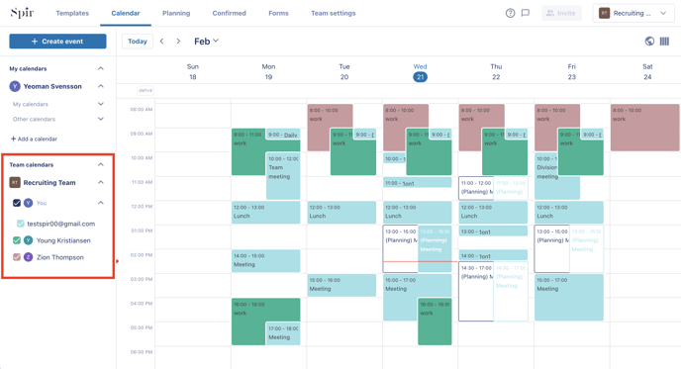Go to previous week arrow
The image size is (681, 369).
pos(161,42)
